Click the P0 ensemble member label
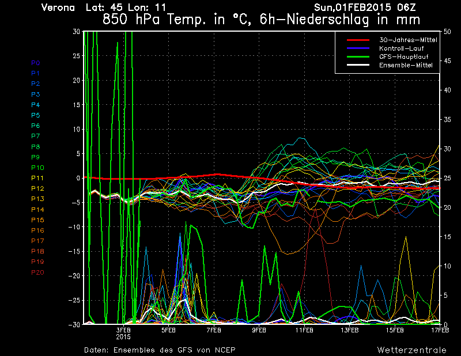Screen dimensions: 461x356 pos(35,63)
